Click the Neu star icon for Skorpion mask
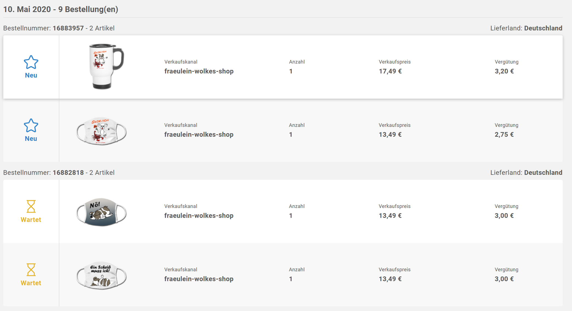Screen dimensions: 572x311 point(31,125)
